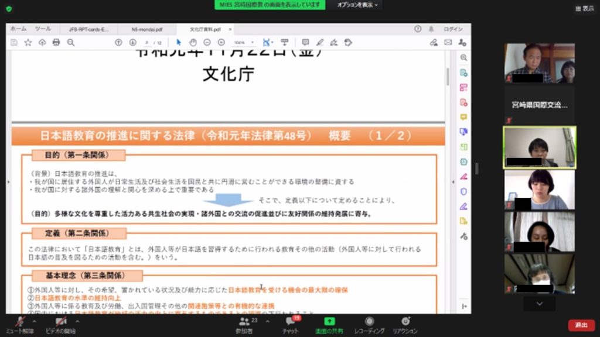Click the Acrobat login button
This screenshot has height=337, width=600.
pyautogui.click(x=453, y=29)
